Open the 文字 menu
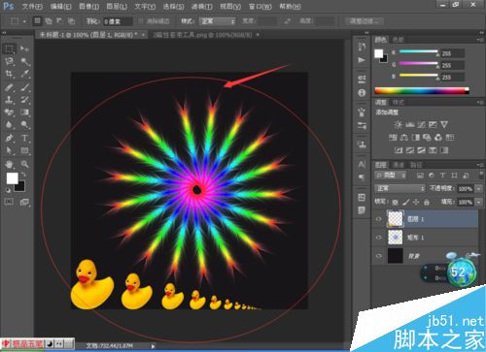This screenshot has width=486, height=352. (x=145, y=7)
